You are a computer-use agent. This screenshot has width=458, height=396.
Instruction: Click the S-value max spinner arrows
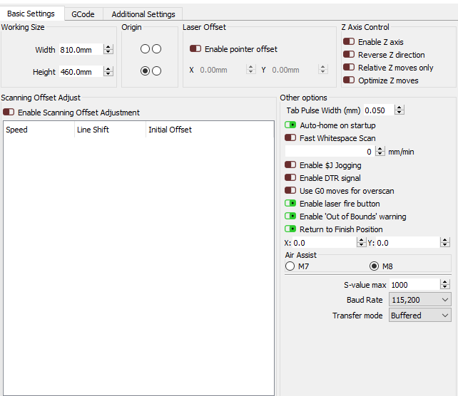coord(445,284)
